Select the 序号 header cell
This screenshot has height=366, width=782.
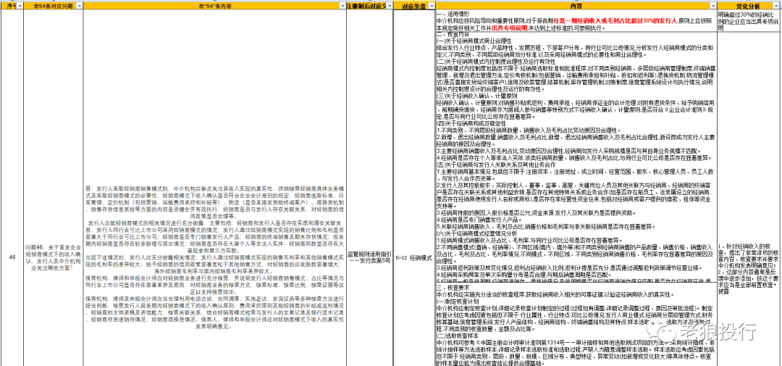tap(9, 6)
